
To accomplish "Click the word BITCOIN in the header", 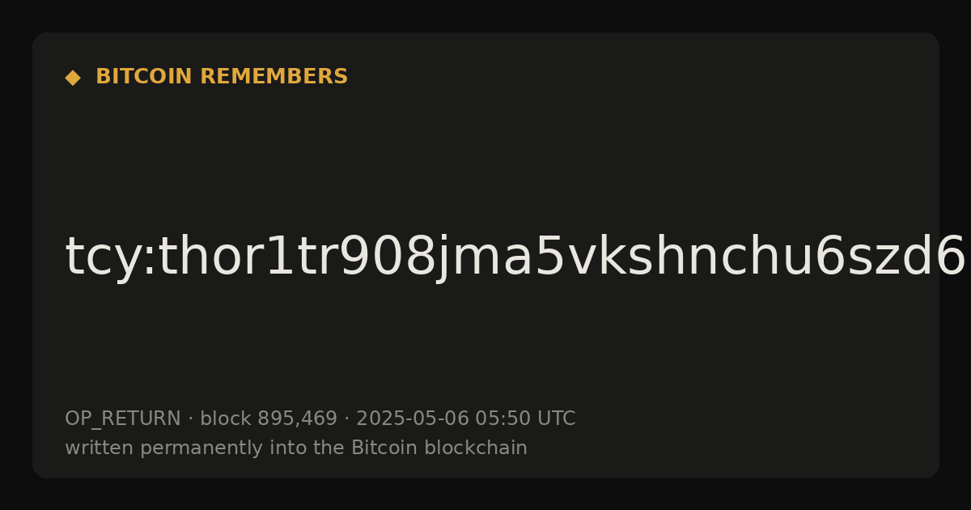I will (145, 77).
